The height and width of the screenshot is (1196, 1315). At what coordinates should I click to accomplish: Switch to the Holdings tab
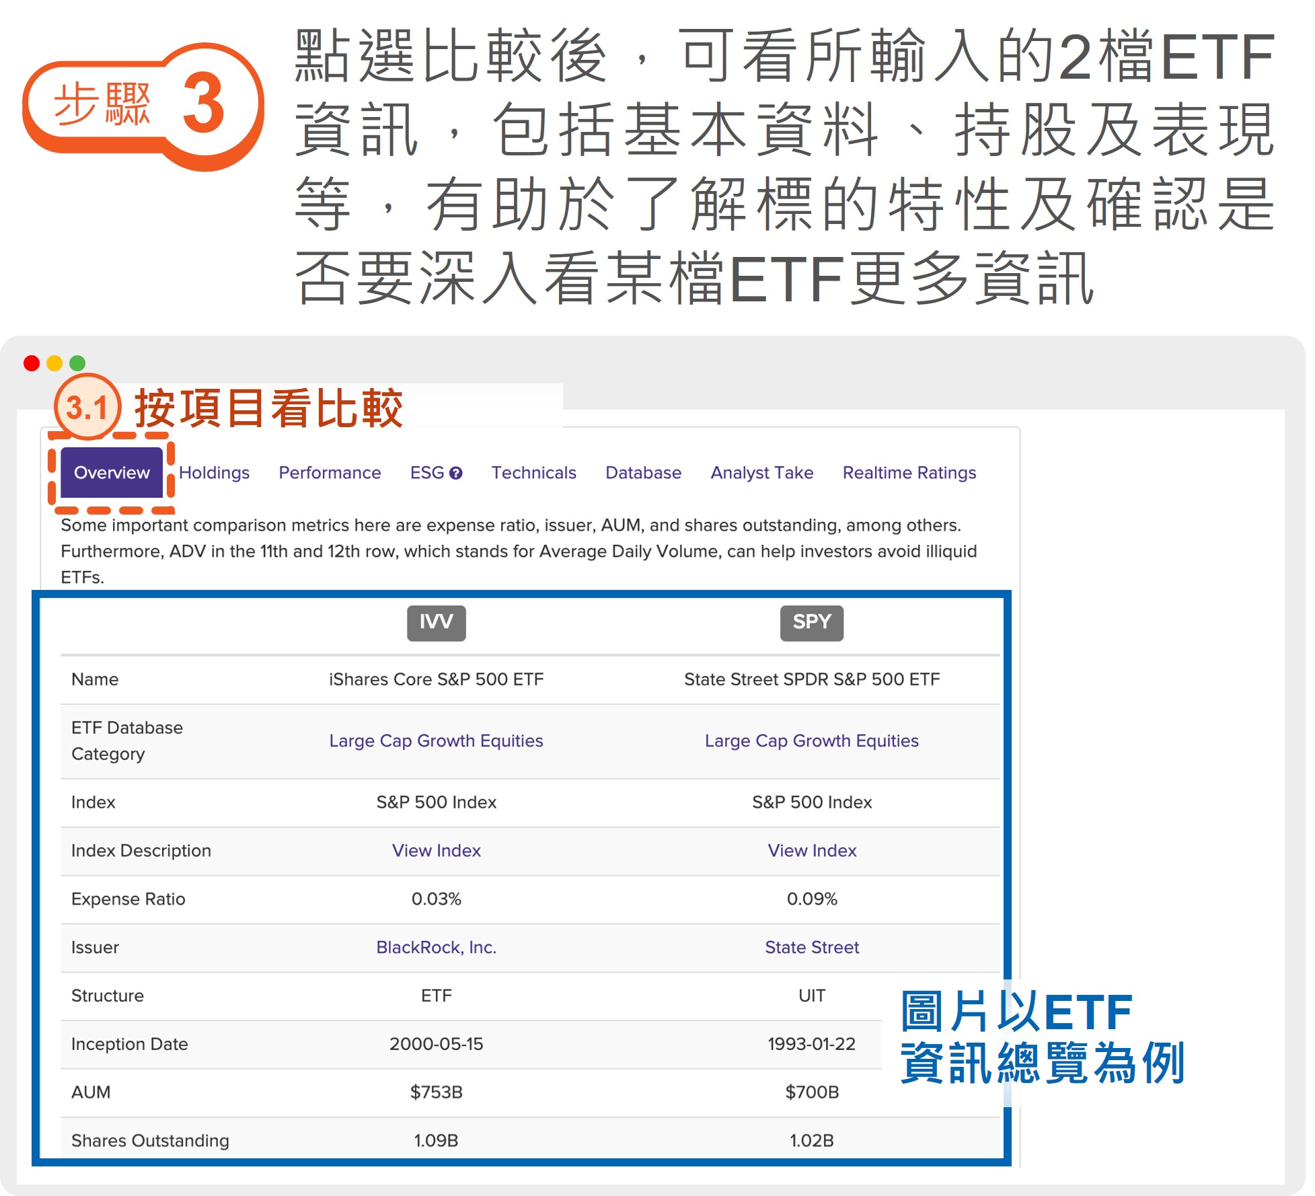click(x=214, y=473)
